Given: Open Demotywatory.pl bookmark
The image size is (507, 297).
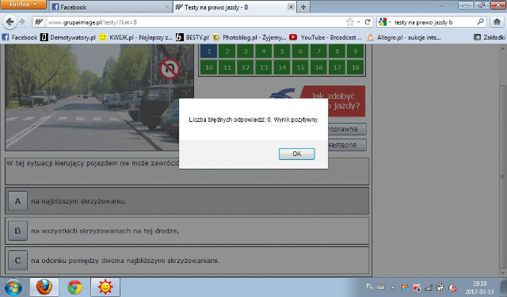Looking at the screenshot, I should point(68,37).
